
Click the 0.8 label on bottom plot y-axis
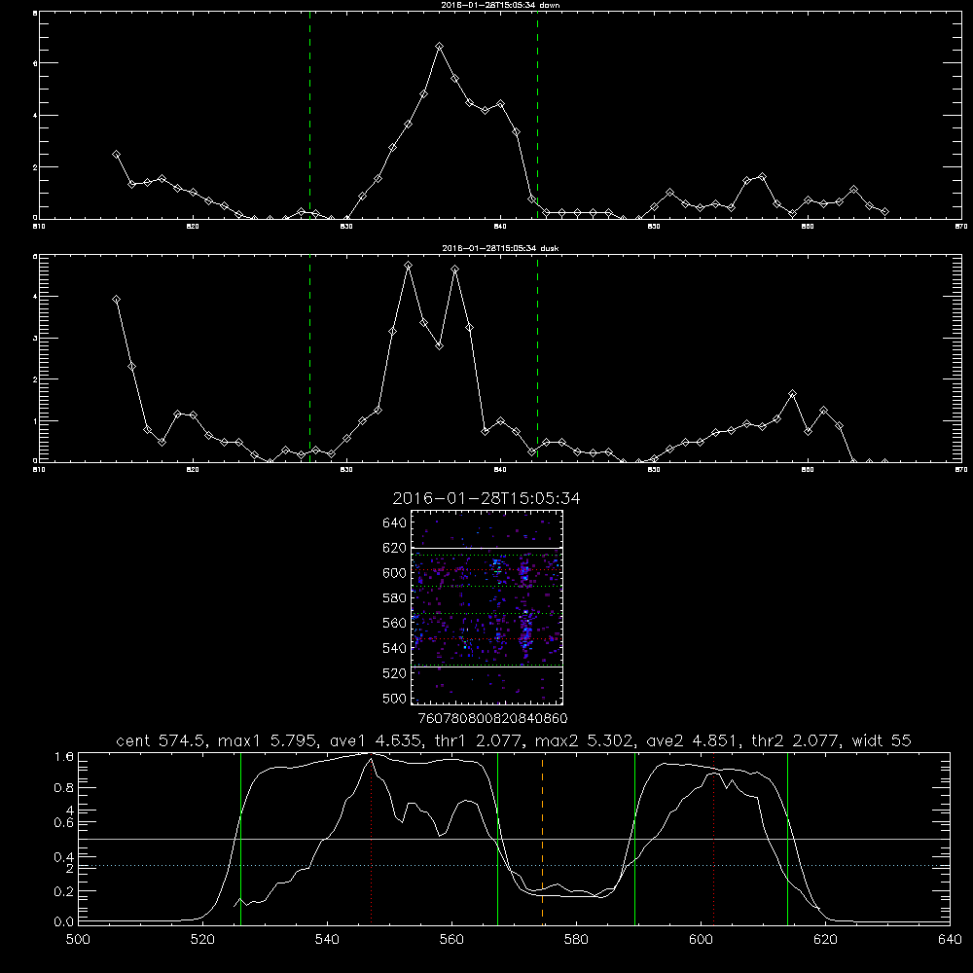[x=64, y=788]
